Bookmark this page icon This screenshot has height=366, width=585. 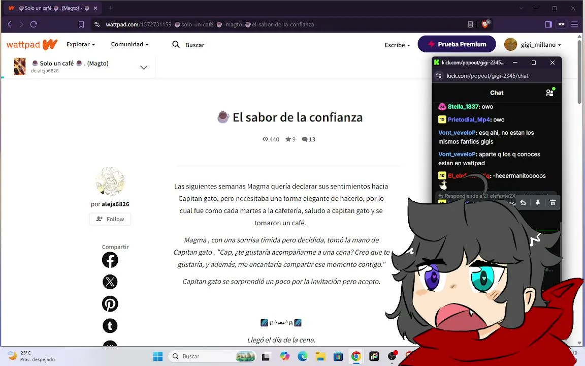(x=81, y=24)
